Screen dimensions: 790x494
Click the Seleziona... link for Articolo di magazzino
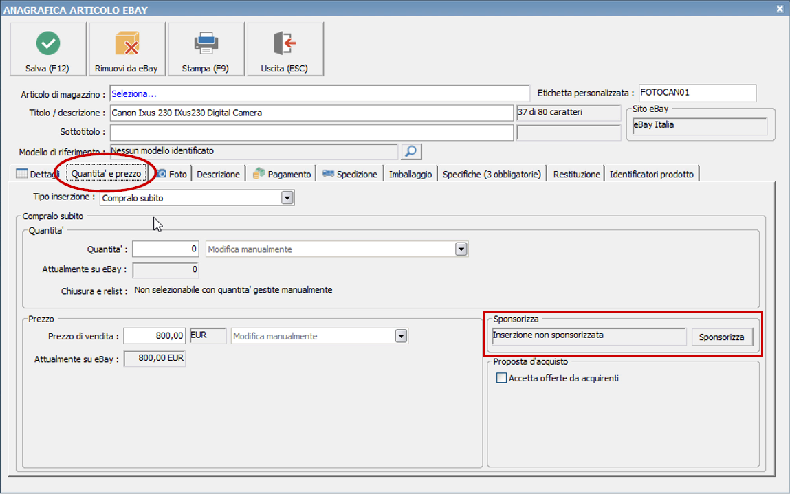134,93
